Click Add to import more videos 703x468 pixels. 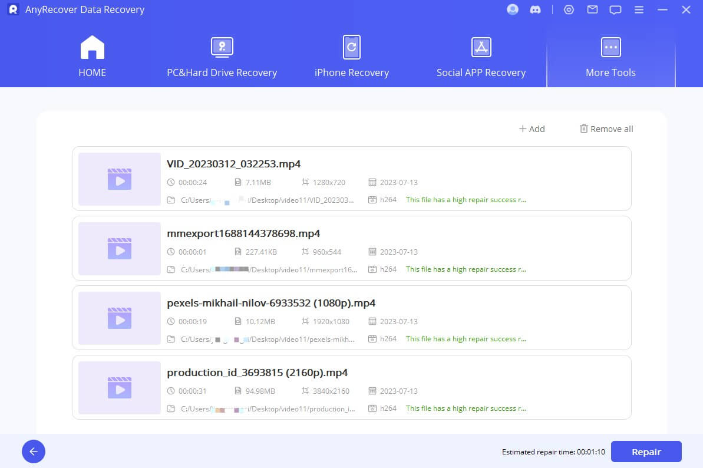[x=532, y=128]
